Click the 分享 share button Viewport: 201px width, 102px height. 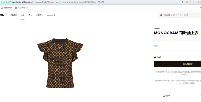click(x=166, y=96)
